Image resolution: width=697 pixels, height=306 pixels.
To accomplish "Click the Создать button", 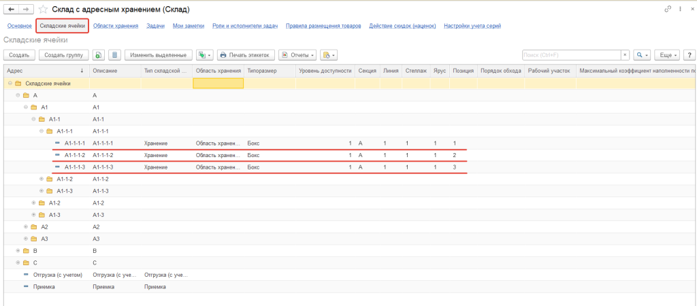I will pos(19,54).
